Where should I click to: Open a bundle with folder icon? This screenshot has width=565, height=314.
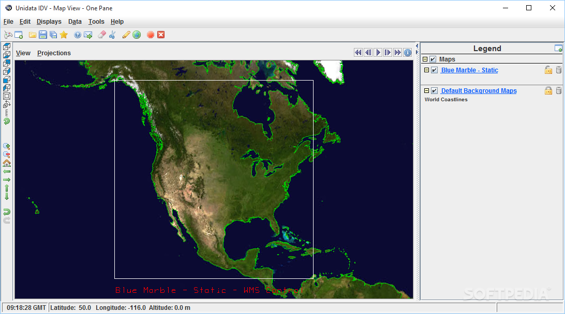tap(33, 35)
